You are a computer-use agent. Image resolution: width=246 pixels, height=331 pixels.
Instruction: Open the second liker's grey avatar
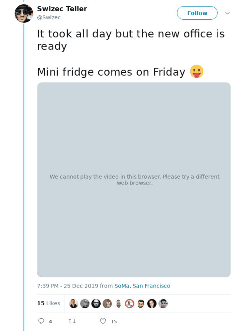click(85, 304)
